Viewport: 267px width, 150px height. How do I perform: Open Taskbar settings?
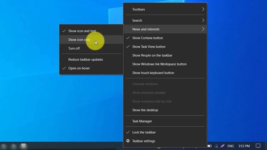[x=165, y=141]
